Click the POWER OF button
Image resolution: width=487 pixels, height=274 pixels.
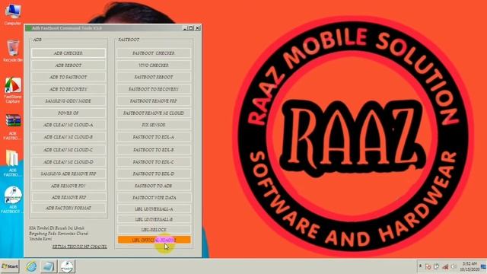[68, 113]
